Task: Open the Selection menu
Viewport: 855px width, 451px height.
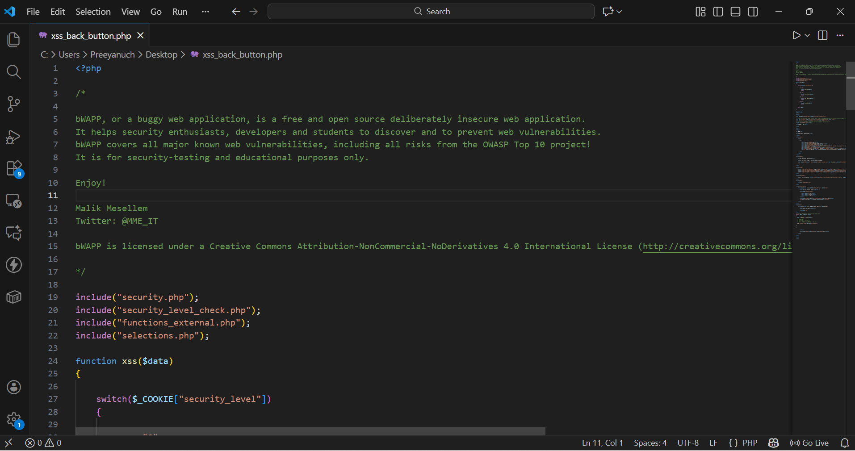Action: coord(93,12)
